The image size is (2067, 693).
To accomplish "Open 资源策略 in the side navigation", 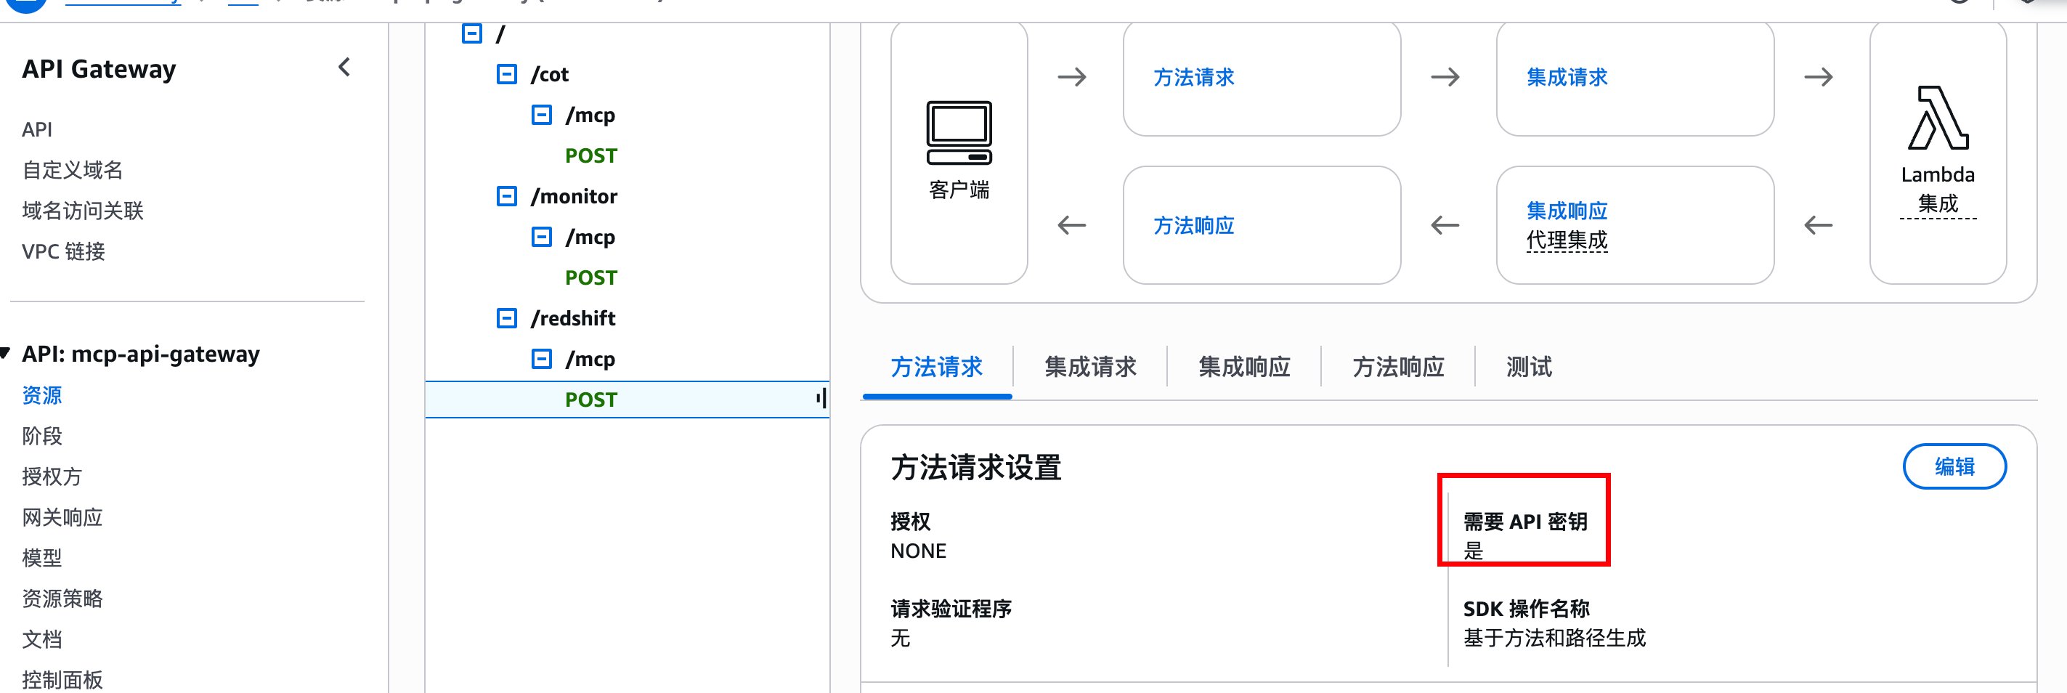I will pos(62,599).
